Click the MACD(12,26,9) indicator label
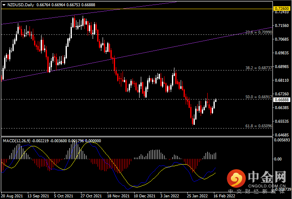The height and width of the screenshot is (199, 292). (17, 141)
